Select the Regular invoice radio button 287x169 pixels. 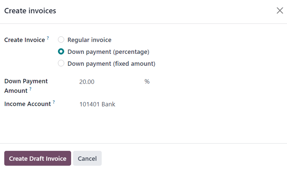[x=61, y=40]
